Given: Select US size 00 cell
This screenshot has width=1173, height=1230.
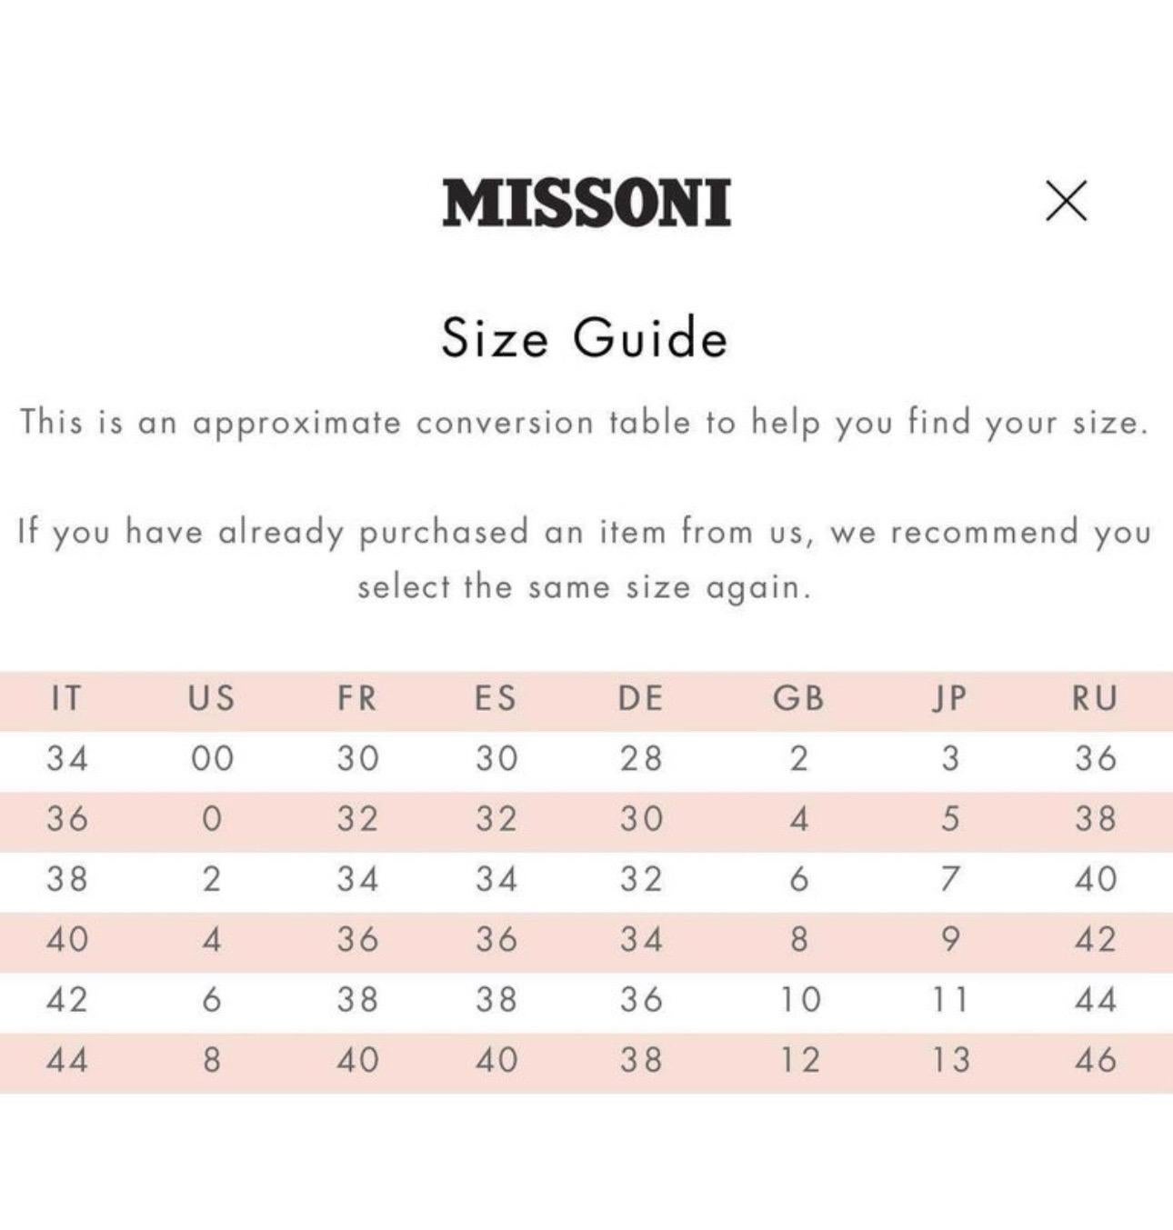Looking at the screenshot, I should coord(212,758).
